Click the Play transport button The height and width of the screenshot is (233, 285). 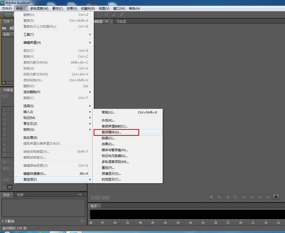pyautogui.click(x=220, y=197)
